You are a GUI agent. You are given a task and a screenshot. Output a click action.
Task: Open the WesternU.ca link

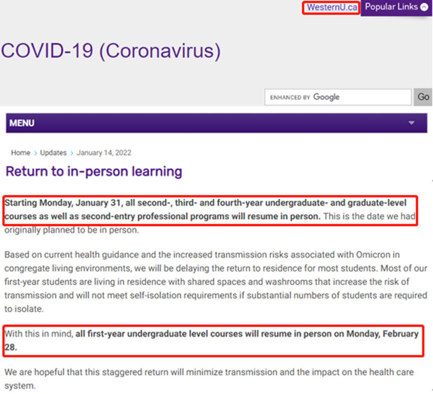(332, 8)
